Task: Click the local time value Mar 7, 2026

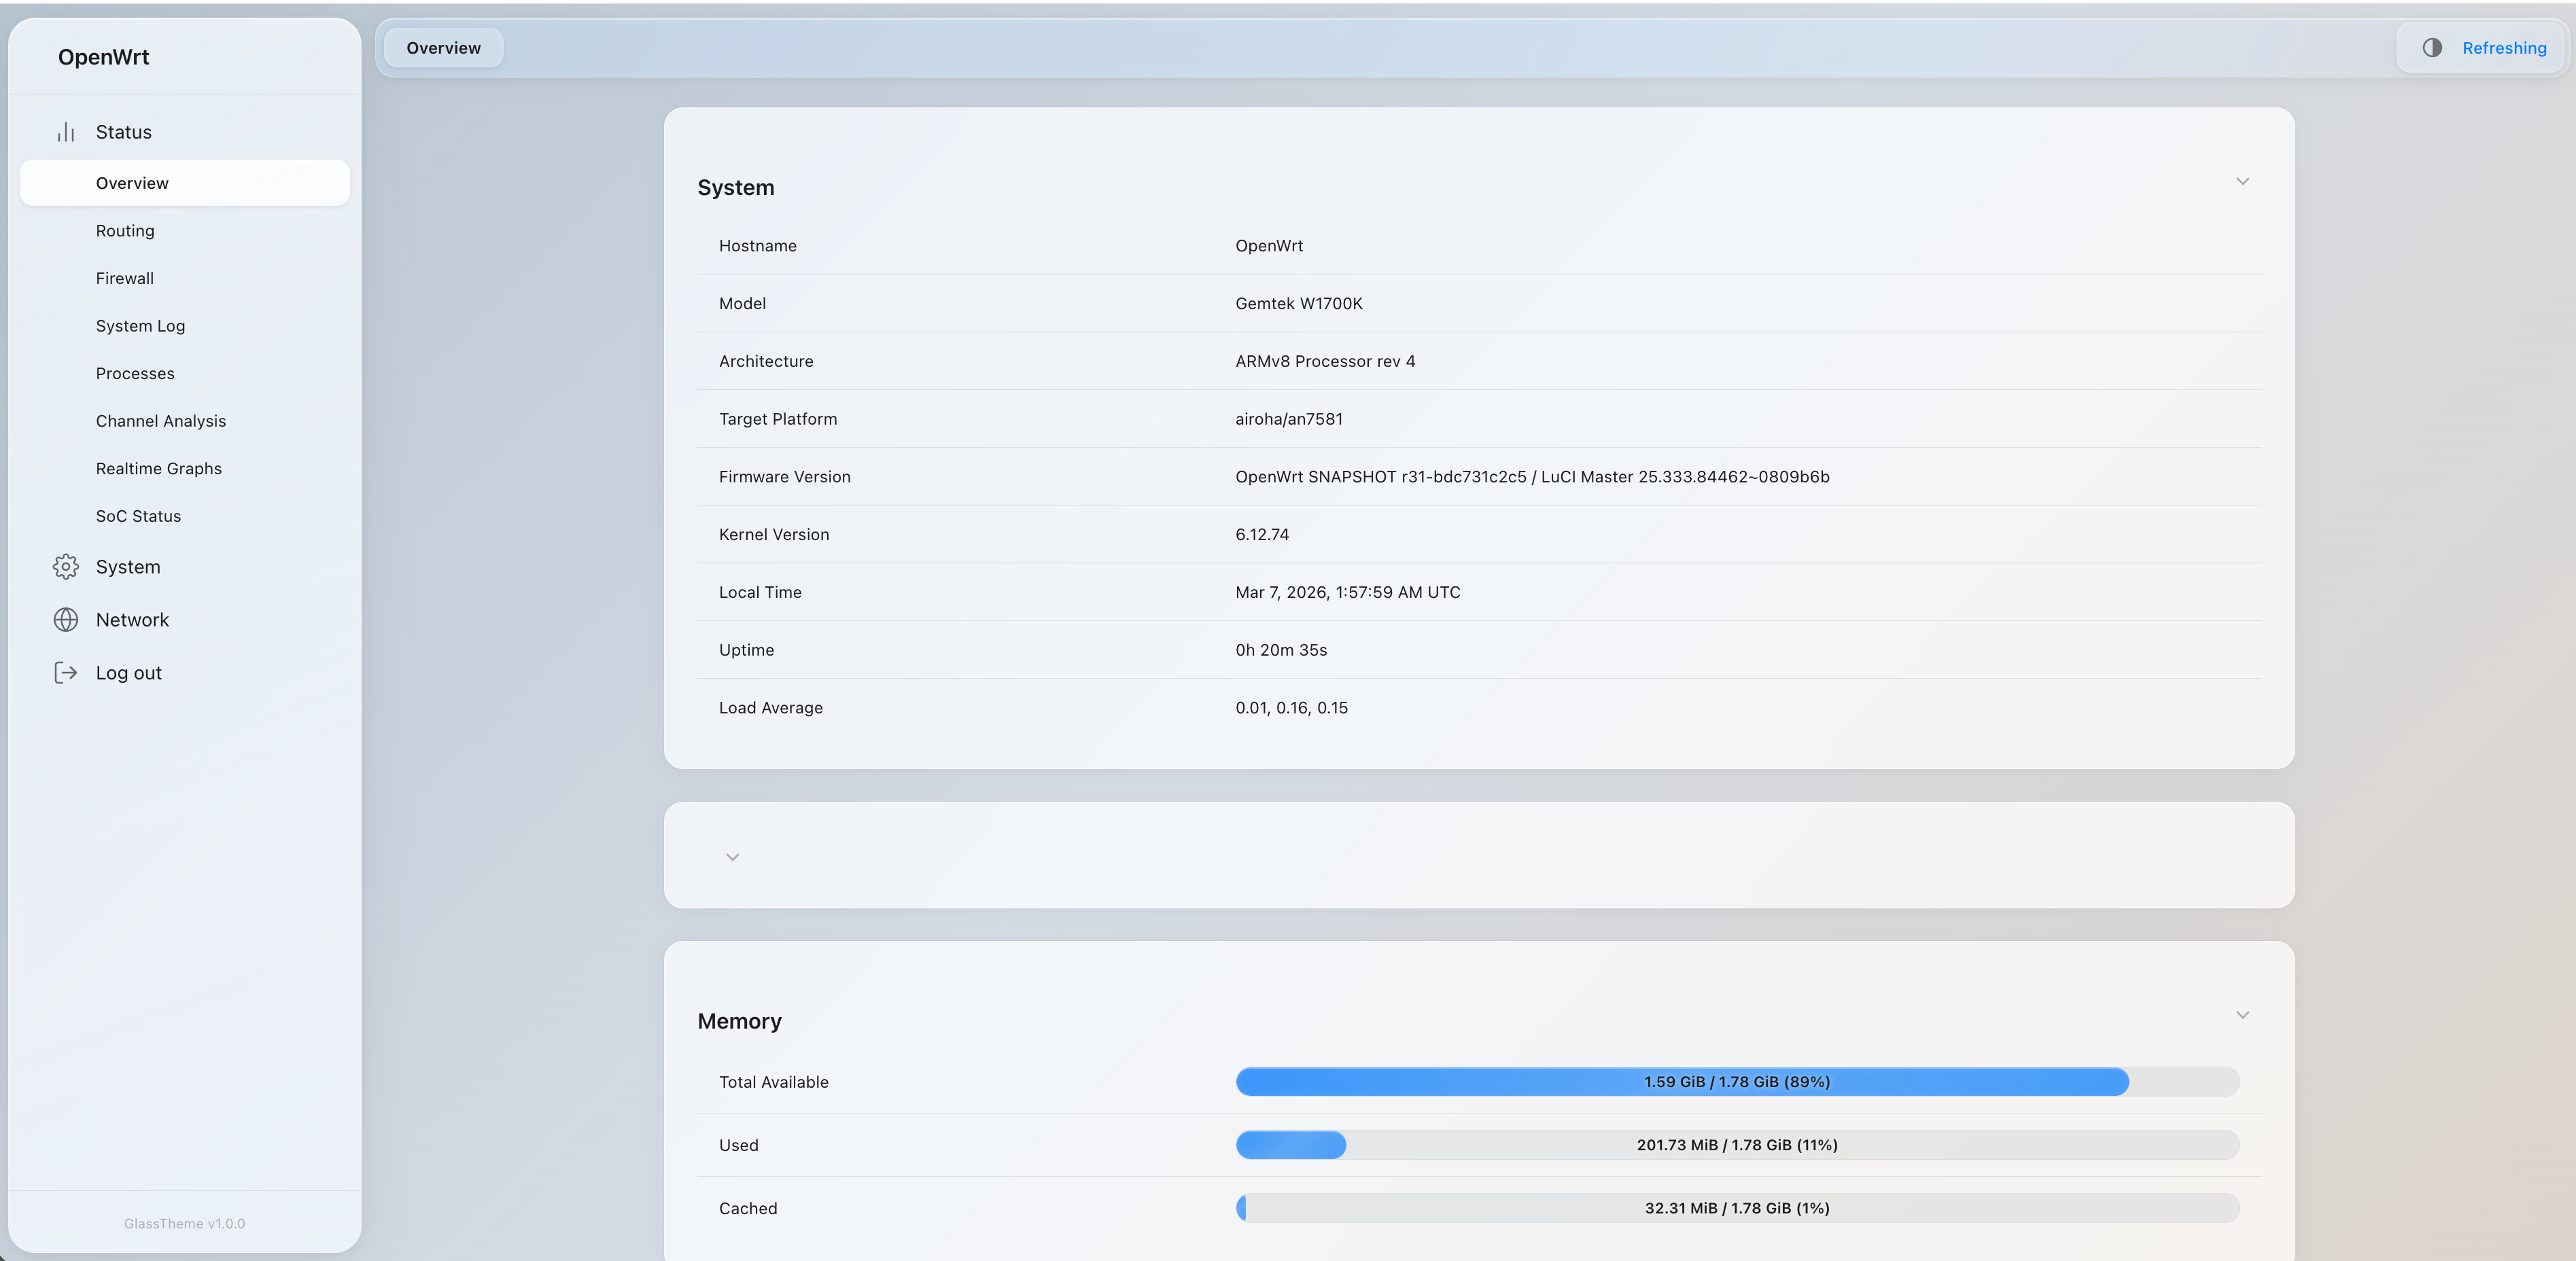Action: click(1348, 592)
